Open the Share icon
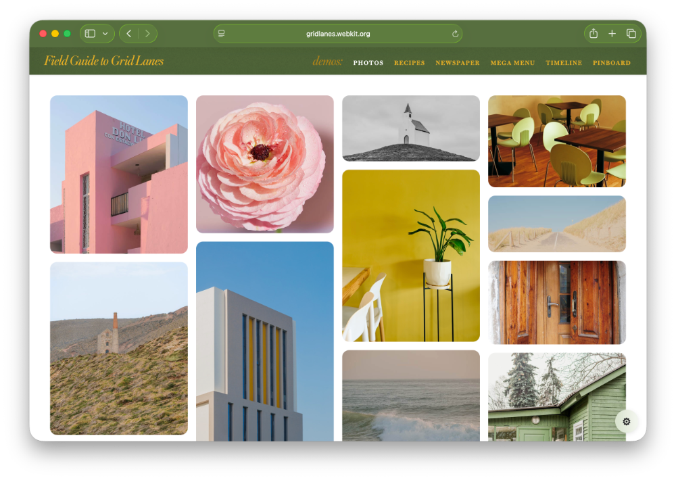This screenshot has height=480, width=676. 594,33
